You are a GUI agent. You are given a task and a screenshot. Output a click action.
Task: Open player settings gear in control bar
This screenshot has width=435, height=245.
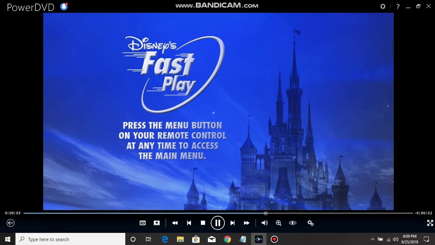[x=310, y=223]
